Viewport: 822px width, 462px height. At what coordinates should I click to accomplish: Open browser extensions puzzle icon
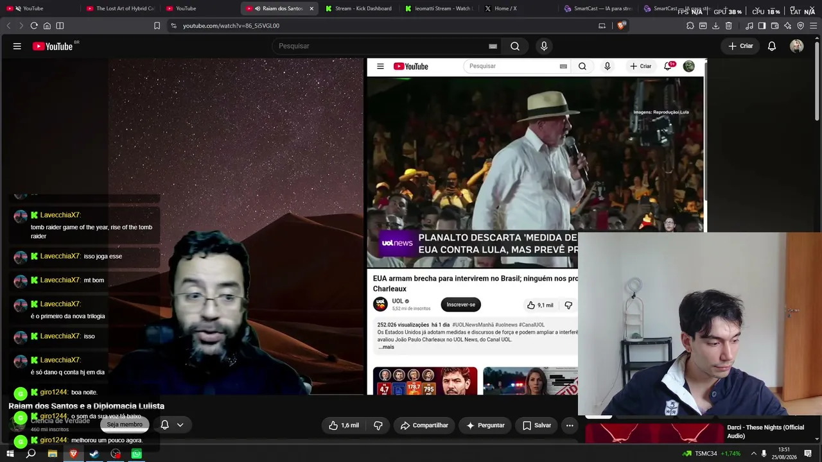(690, 26)
